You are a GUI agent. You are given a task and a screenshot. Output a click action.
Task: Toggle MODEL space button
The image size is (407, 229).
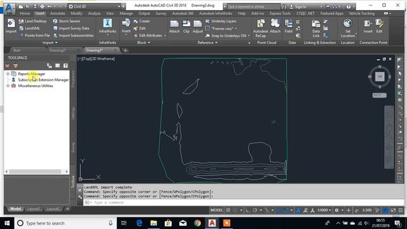[216, 211]
